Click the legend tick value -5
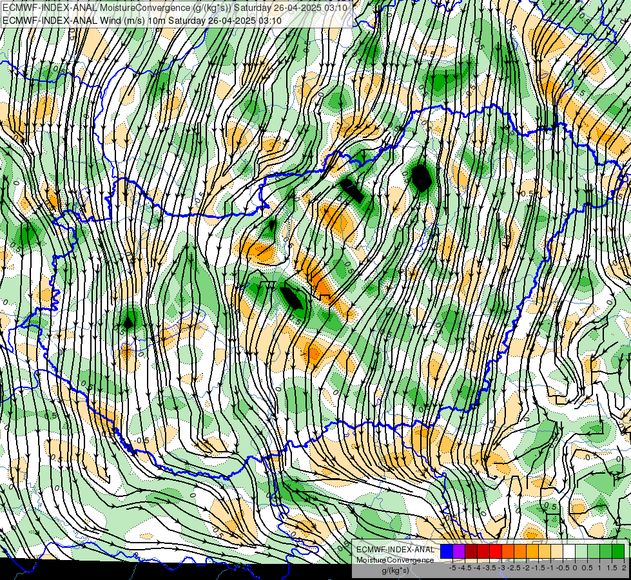 pyautogui.click(x=452, y=568)
